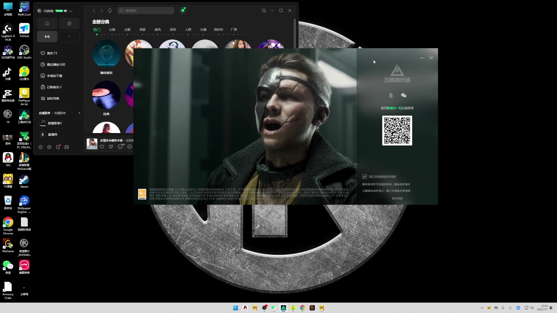Open Wallpaper Engine desktop shortcut
Image resolution: width=557 pixels, height=313 pixels.
(24, 205)
